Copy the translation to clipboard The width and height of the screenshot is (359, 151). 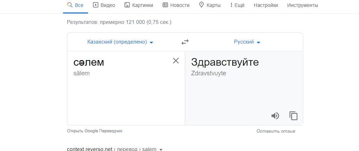tap(293, 116)
